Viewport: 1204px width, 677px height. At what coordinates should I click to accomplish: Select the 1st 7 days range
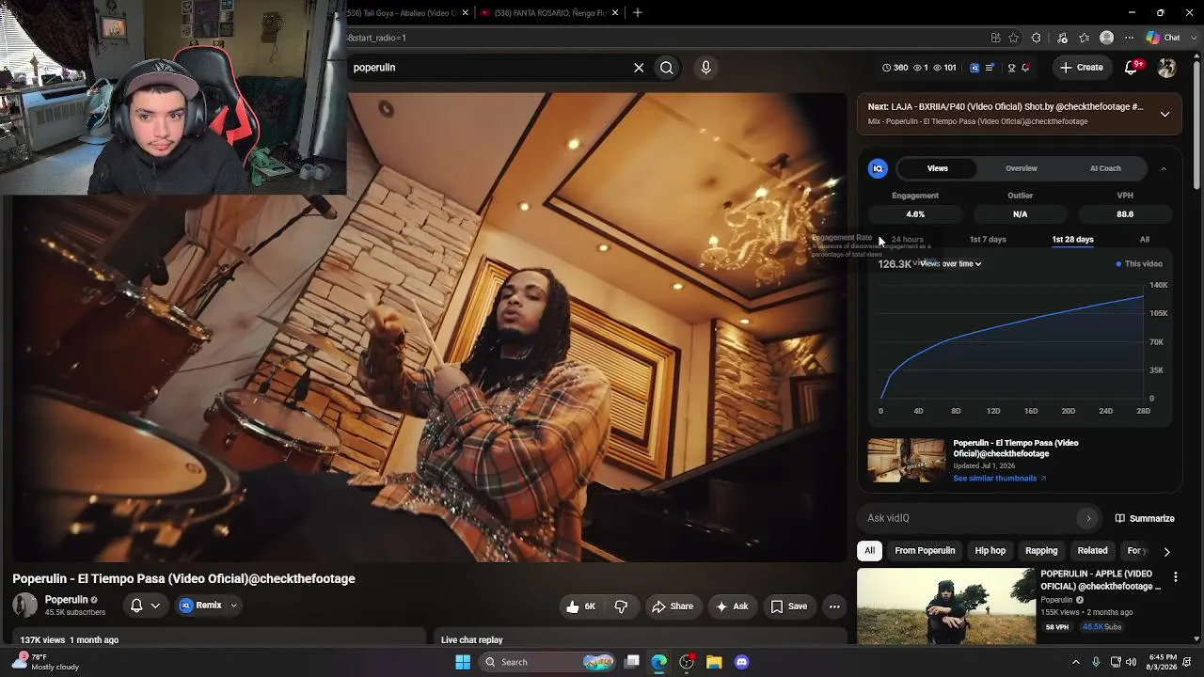[988, 240]
